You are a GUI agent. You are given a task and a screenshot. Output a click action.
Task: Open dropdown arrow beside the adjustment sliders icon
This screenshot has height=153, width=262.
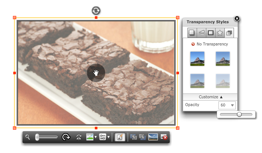(108, 137)
